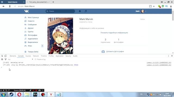Activate the DevTools inspect element cursor icon
The width and height of the screenshot is (174, 97).
(x=2, y=56)
